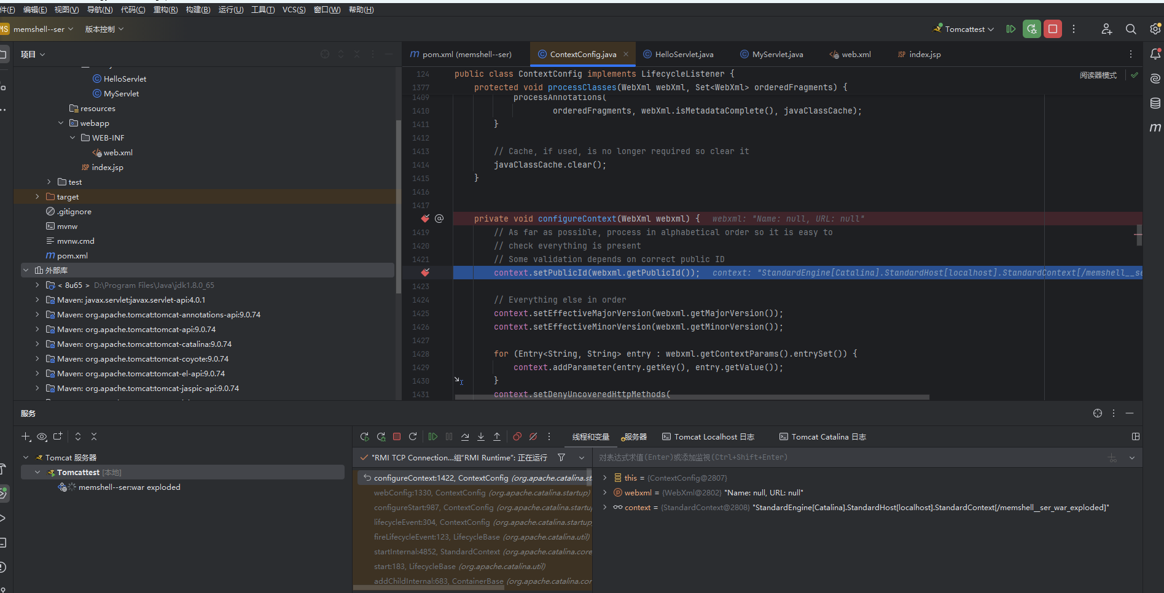Click the 阅读器模式 reader mode button
The height and width of the screenshot is (593, 1164).
(1098, 75)
